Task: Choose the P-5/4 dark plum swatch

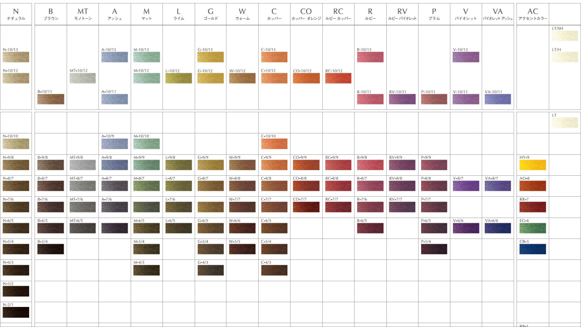Action: click(x=434, y=249)
